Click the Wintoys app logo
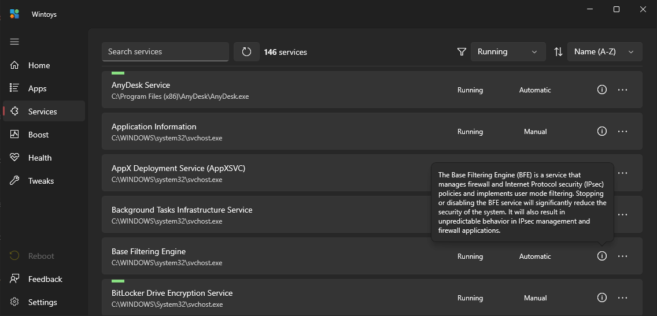Viewport: 657px width, 316px height. (14, 14)
